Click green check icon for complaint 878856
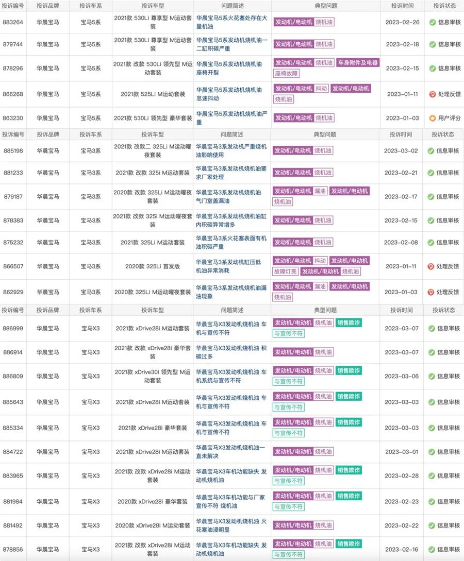464x561 pixels. pyautogui.click(x=432, y=549)
